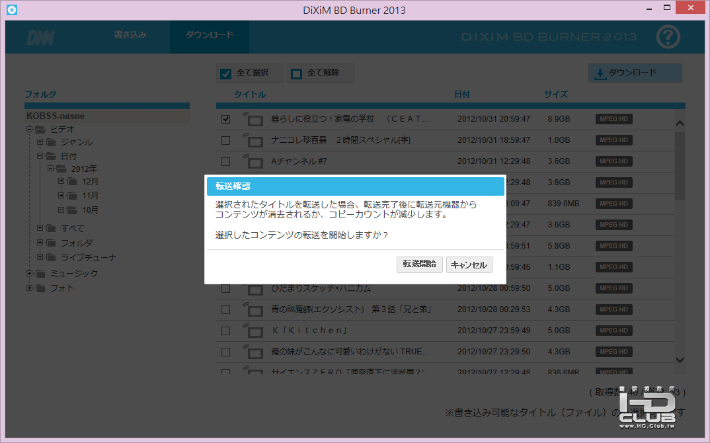Select the 2012年 folder label
This screenshot has width=710, height=443.
[84, 169]
